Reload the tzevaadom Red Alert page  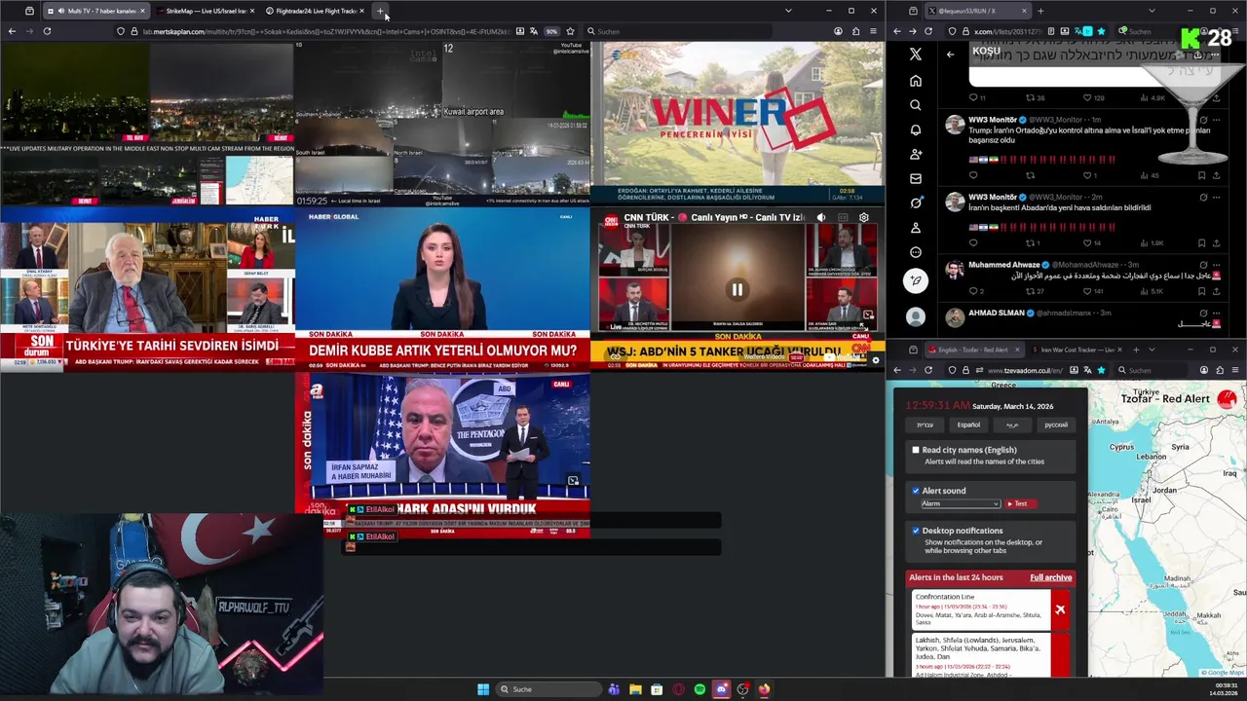pyautogui.click(x=927, y=370)
